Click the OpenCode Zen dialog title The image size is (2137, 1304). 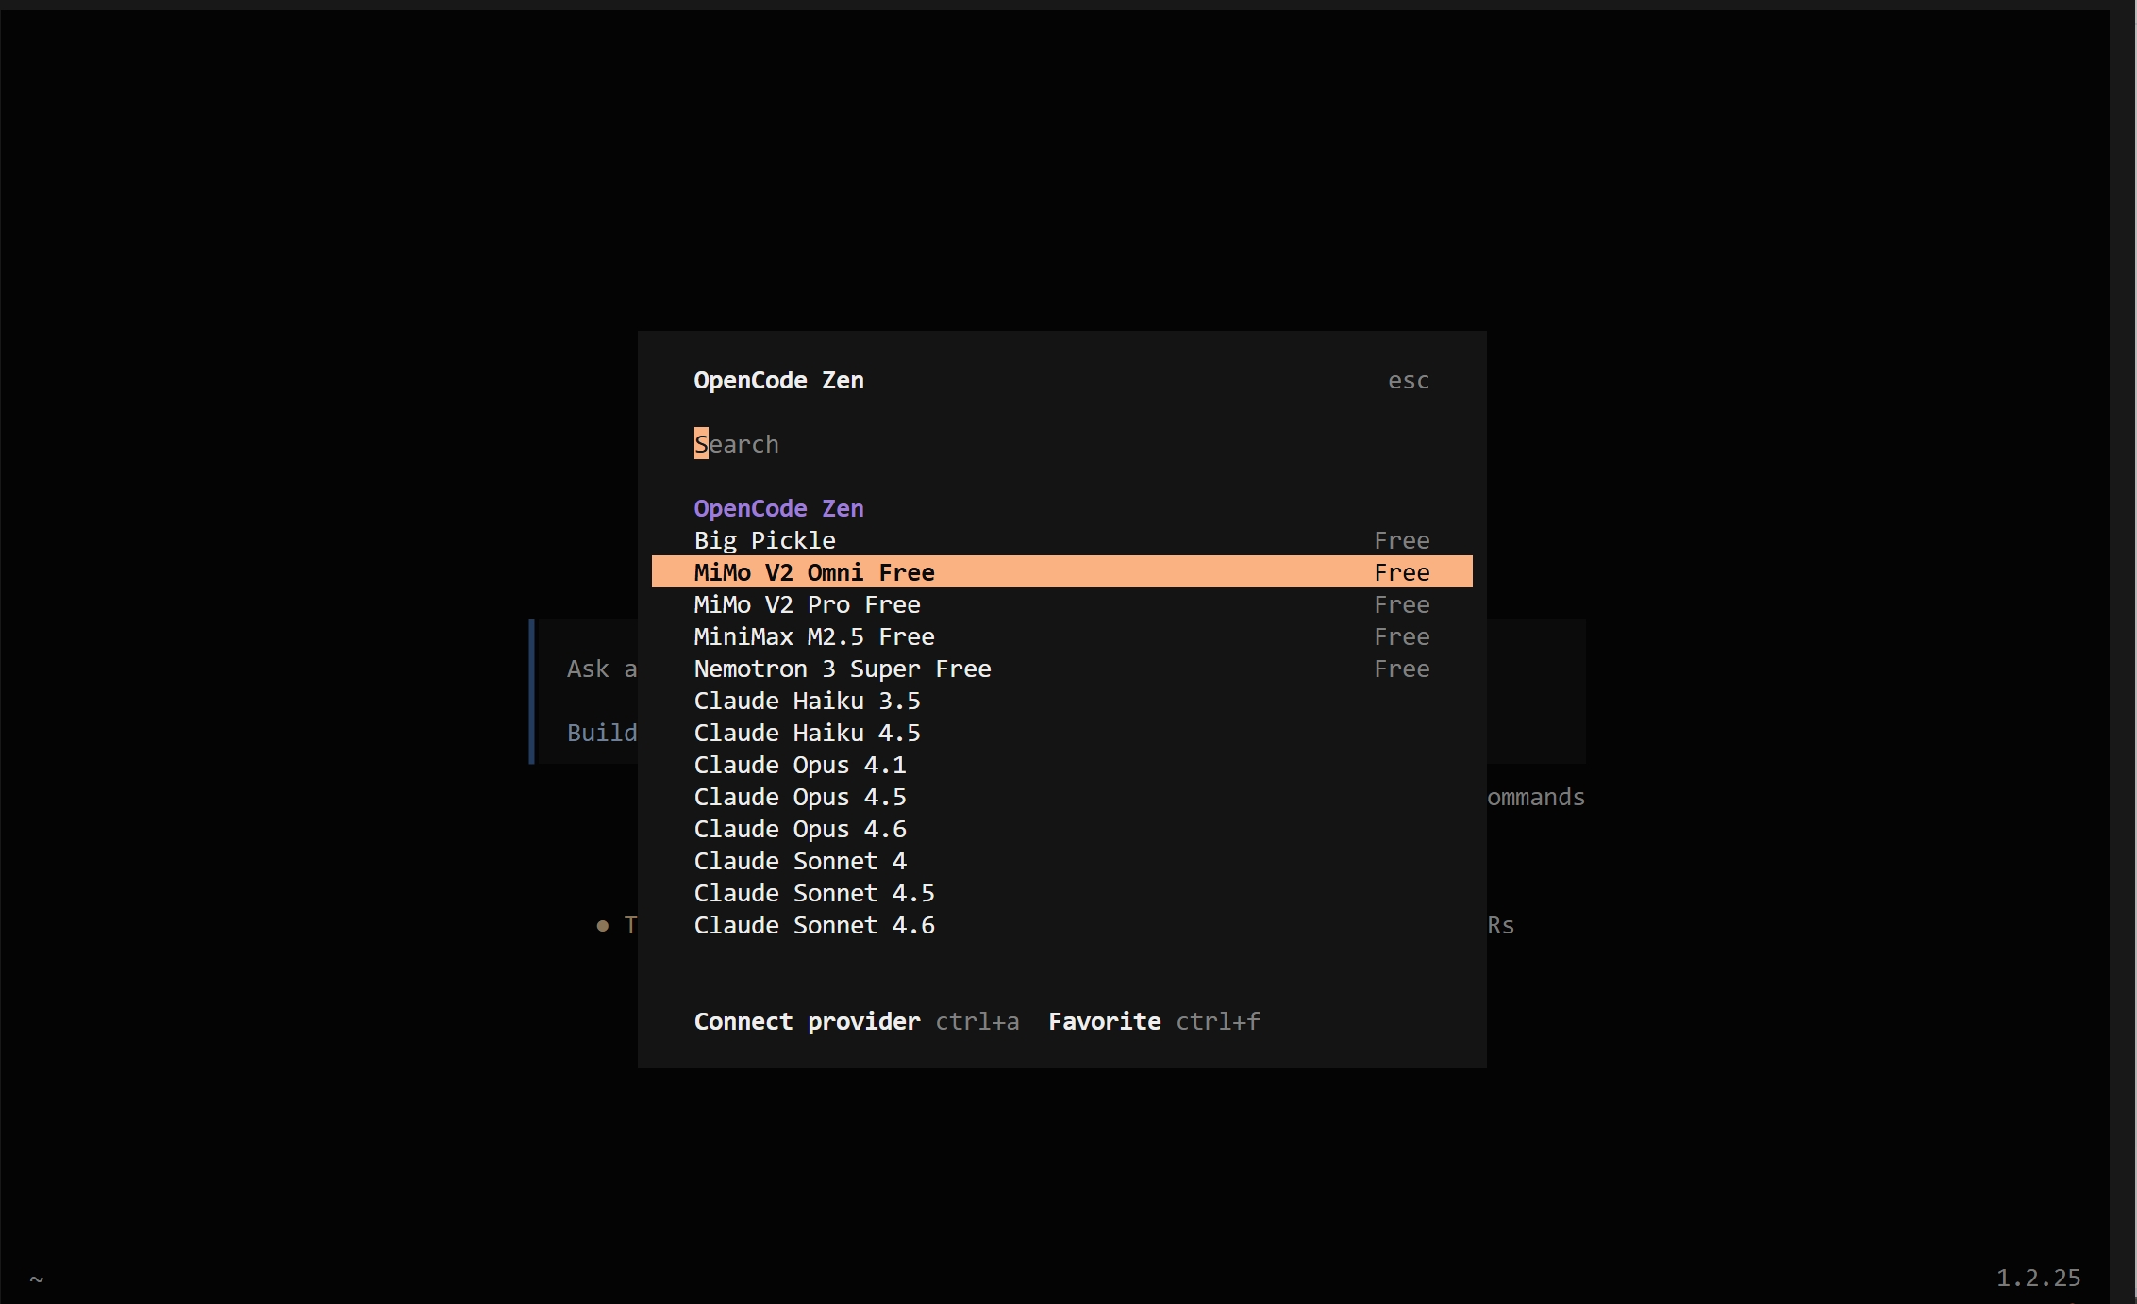click(x=779, y=380)
